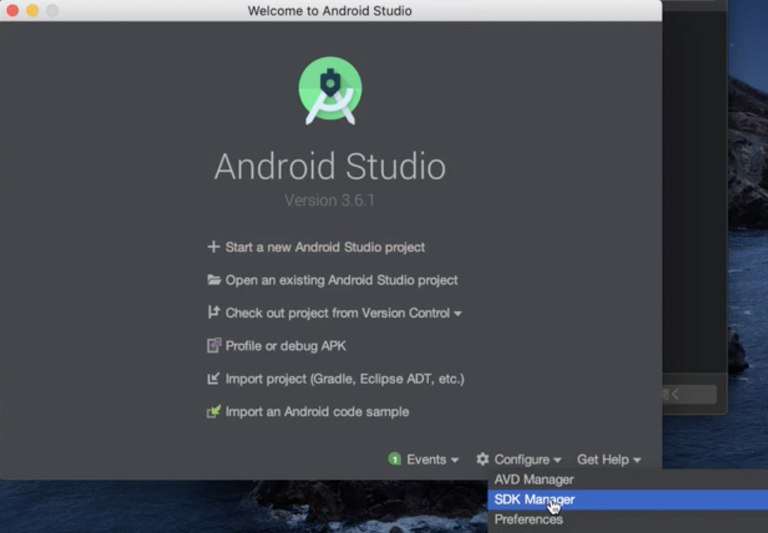768x533 pixels.
Task: Choose Import project (Gradle, Eclipse ADT, etc.)
Action: tap(344, 379)
